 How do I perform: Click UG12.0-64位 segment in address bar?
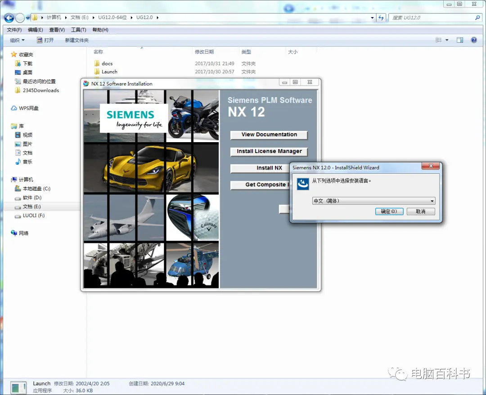[x=112, y=18]
